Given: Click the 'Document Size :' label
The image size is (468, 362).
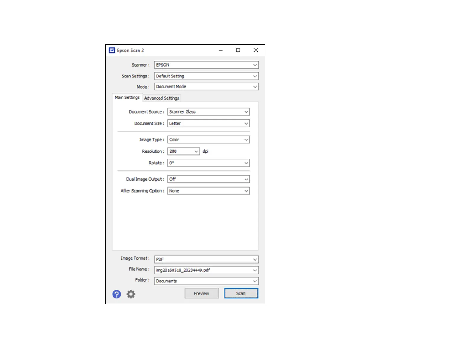Looking at the screenshot, I should (149, 124).
